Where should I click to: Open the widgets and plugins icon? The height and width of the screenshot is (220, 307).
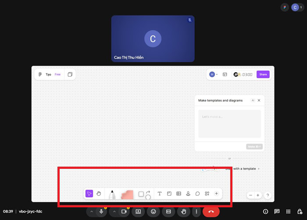207,194
